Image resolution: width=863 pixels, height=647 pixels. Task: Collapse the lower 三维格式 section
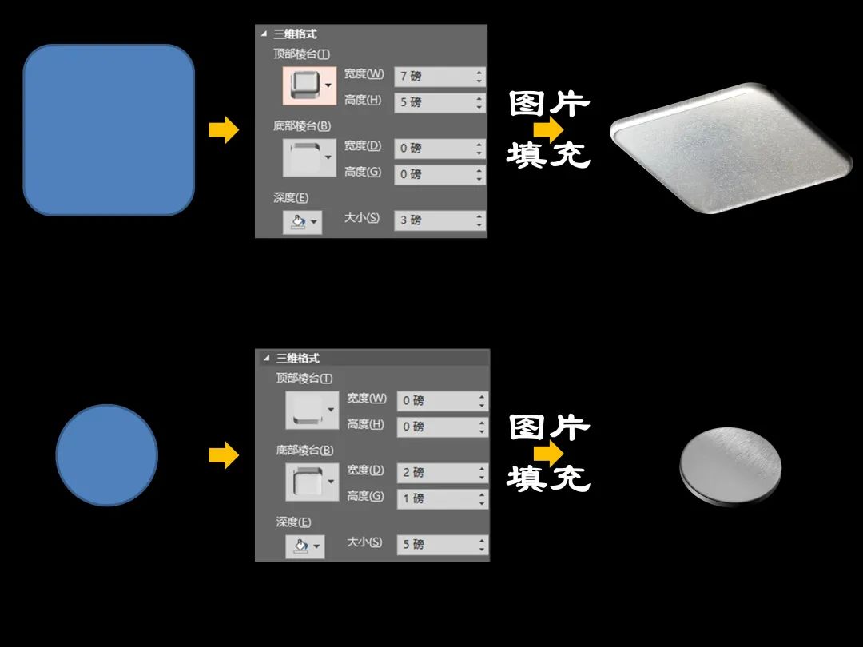coord(266,358)
